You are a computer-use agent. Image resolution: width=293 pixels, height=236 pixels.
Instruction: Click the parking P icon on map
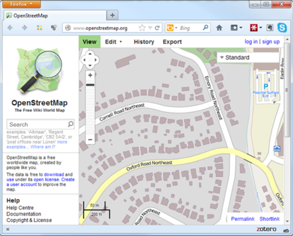click(266, 86)
